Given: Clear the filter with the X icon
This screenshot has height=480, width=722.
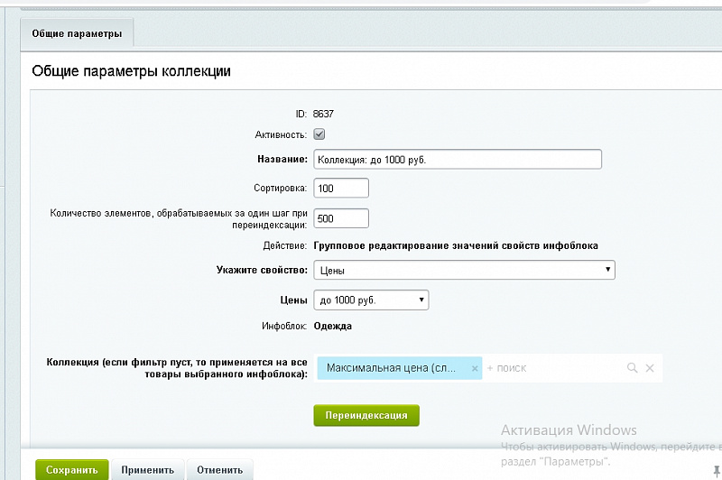Looking at the screenshot, I should pyautogui.click(x=650, y=368).
